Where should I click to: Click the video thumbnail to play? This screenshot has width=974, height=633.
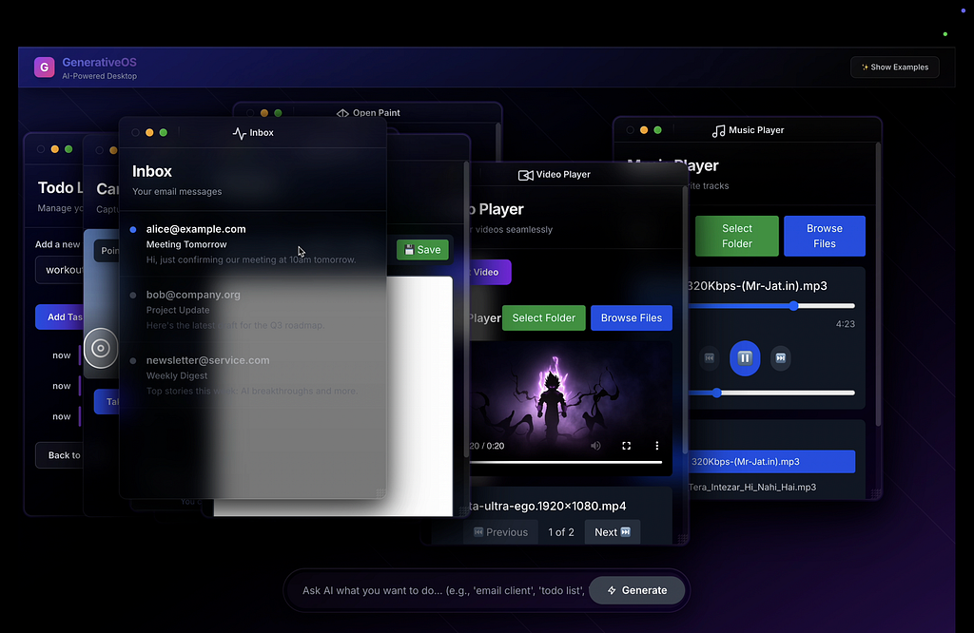571,397
